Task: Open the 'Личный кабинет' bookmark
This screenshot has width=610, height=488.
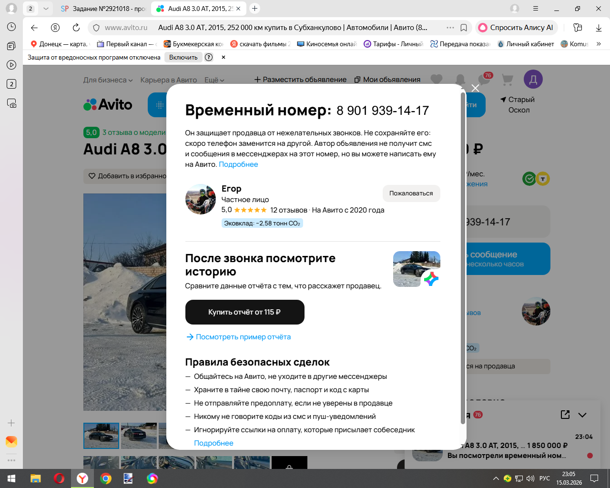Action: (526, 44)
